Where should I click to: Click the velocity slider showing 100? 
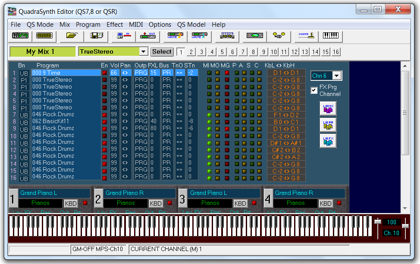coord(378,222)
